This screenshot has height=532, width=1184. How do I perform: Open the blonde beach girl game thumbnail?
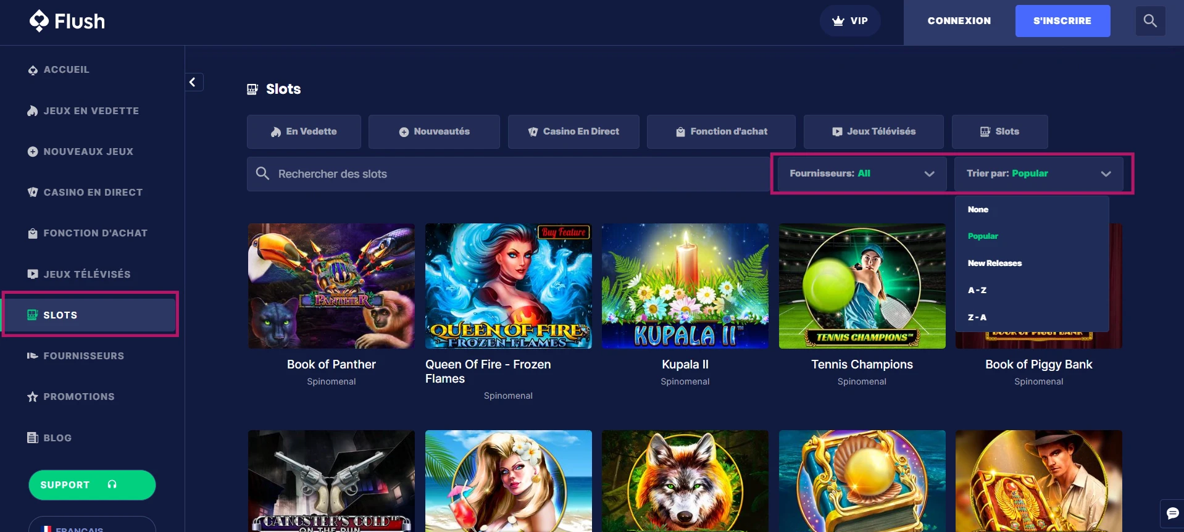point(509,481)
